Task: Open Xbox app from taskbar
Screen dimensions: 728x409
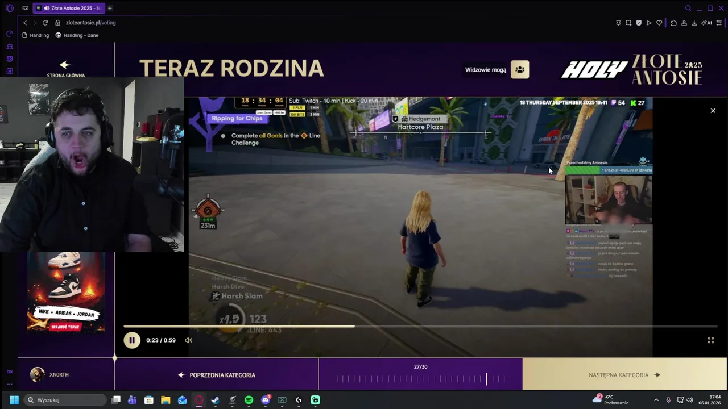Action: [x=282, y=400]
